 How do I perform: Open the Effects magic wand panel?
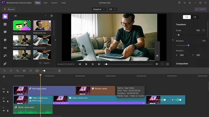pos(5,56)
